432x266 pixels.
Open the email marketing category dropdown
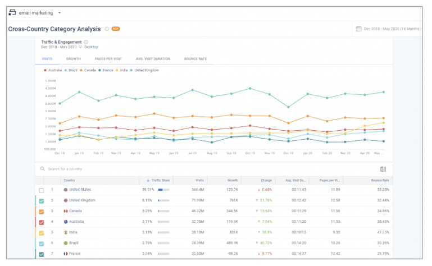[60, 12]
